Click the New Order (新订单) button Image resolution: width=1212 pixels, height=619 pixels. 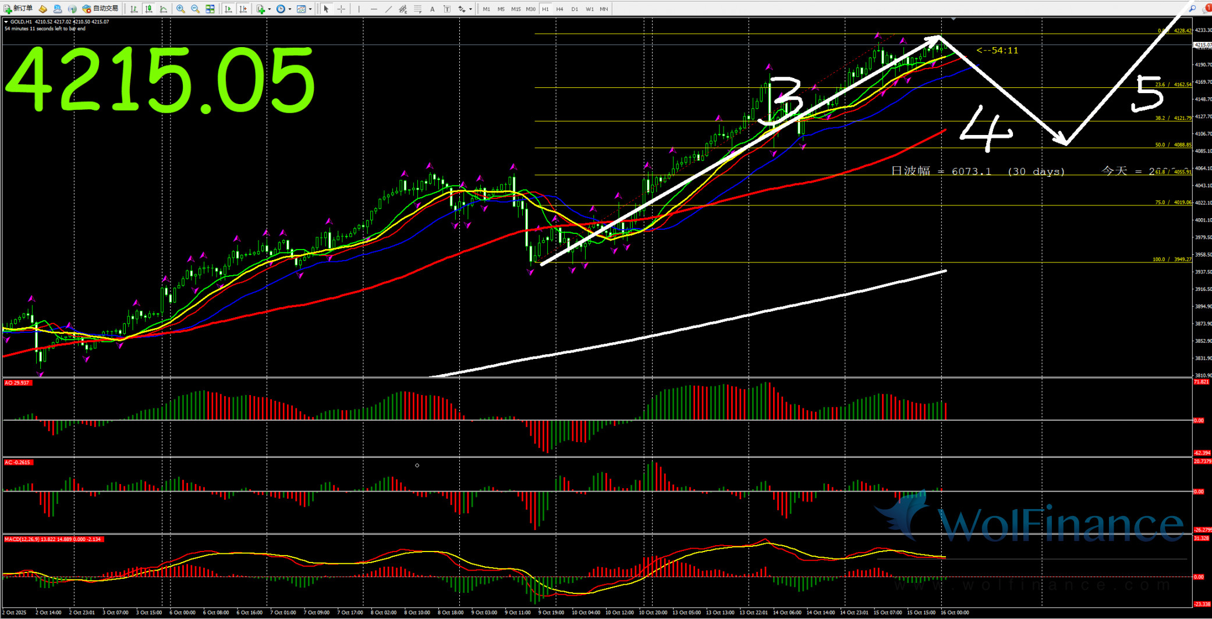point(18,9)
